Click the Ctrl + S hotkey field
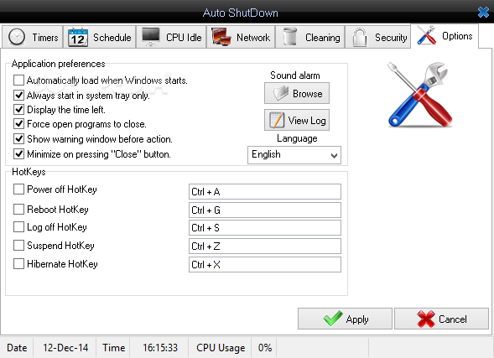 265,228
